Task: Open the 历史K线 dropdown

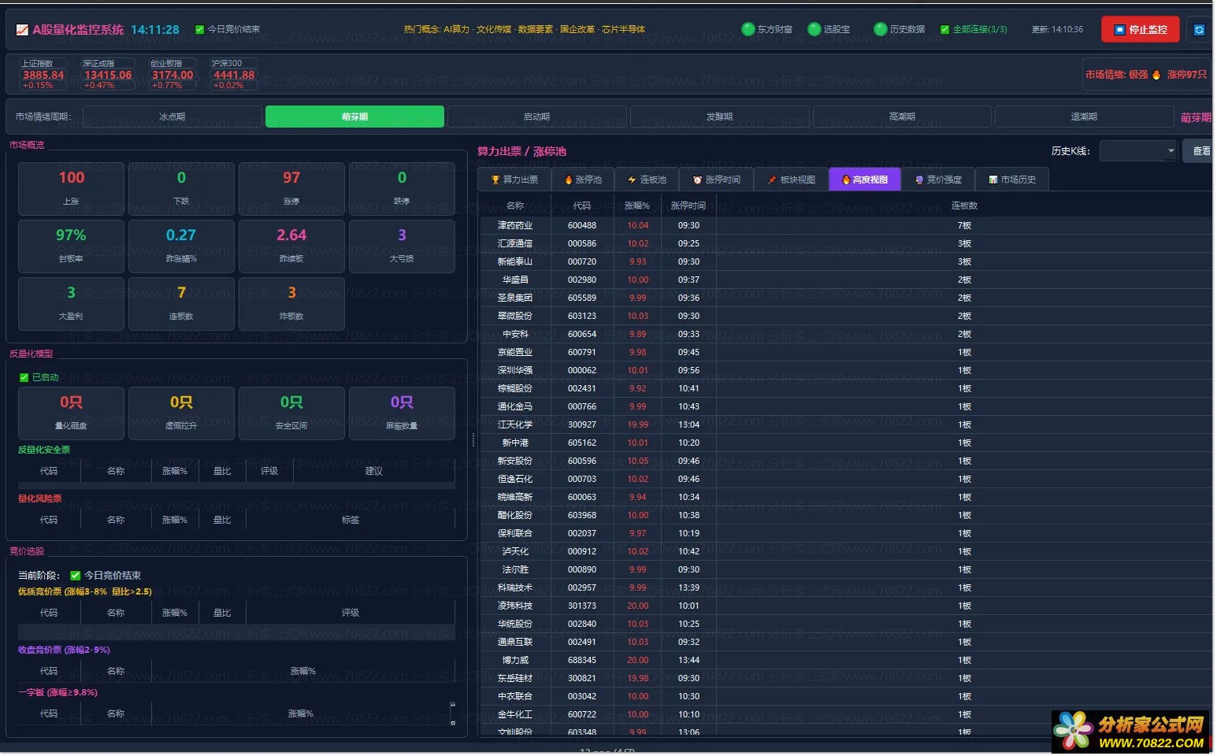Action: 1138,150
